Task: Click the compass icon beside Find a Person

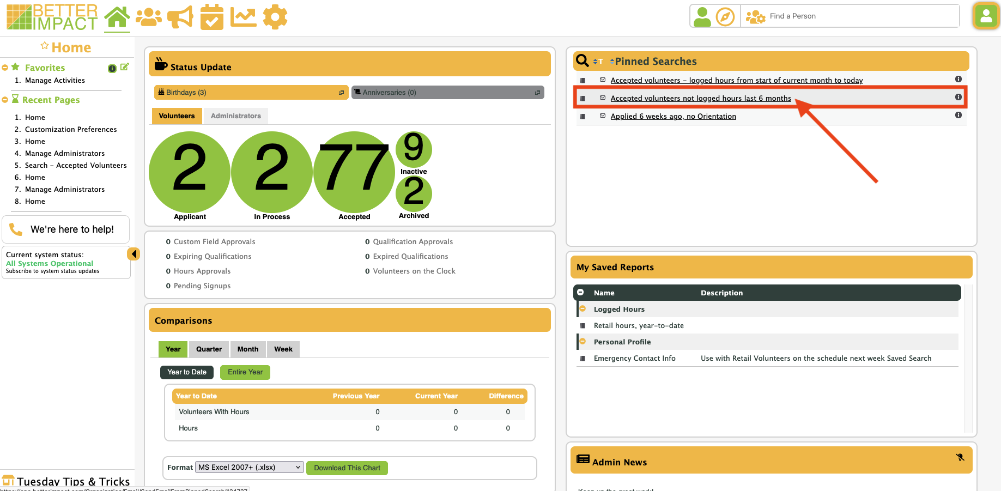Action: point(725,17)
